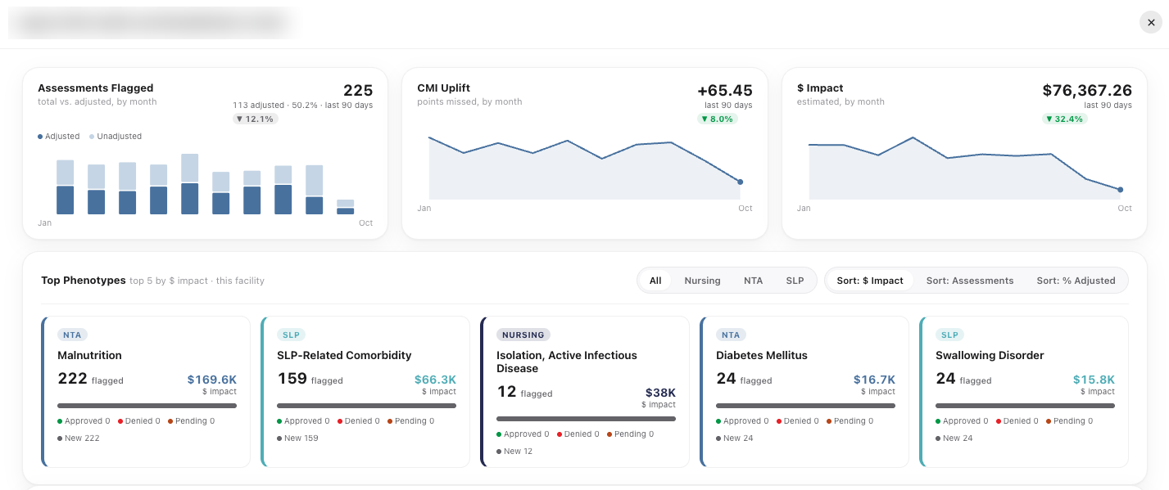This screenshot has width=1169, height=490.
Task: Switch to the NTA filter tab
Action: [x=753, y=281]
